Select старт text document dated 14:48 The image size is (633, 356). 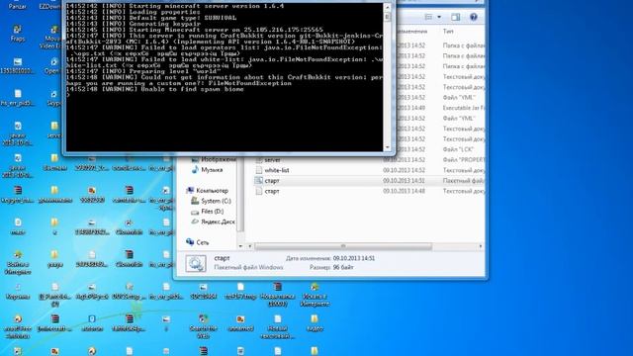click(x=272, y=191)
